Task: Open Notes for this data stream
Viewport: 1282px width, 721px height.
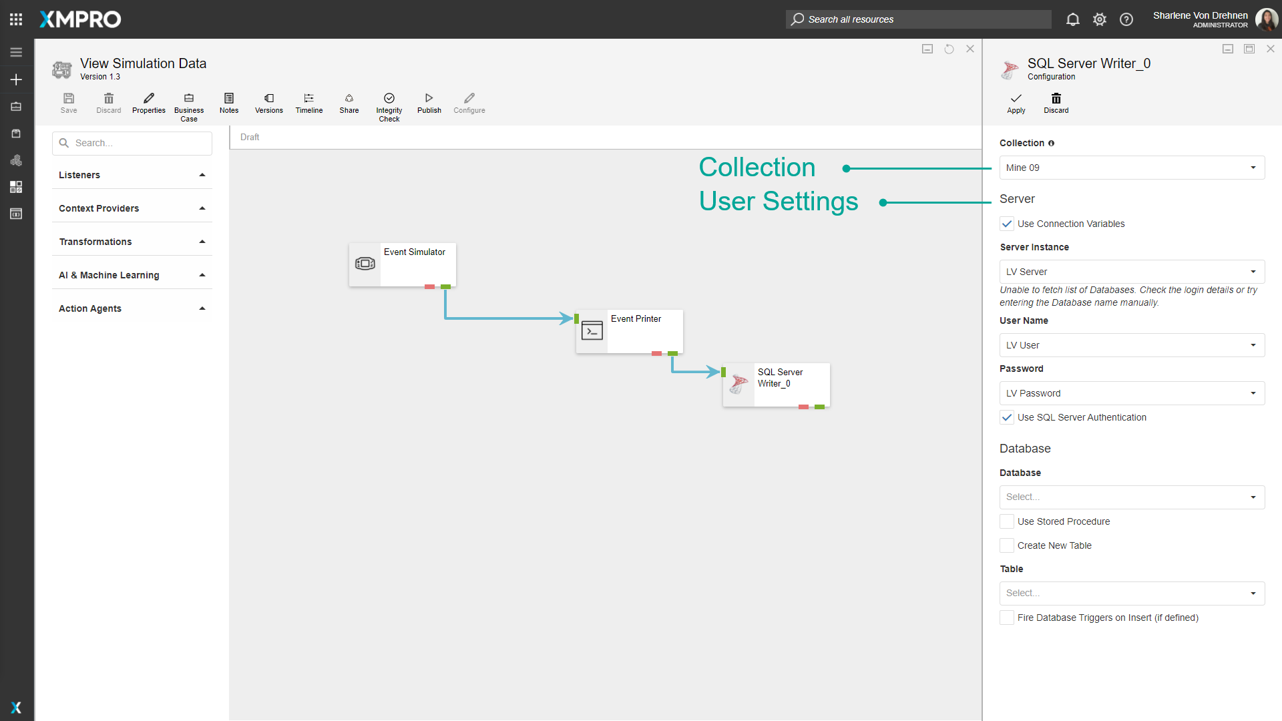Action: pos(229,99)
